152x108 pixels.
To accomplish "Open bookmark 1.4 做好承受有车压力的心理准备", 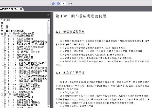I will coord(27,44).
